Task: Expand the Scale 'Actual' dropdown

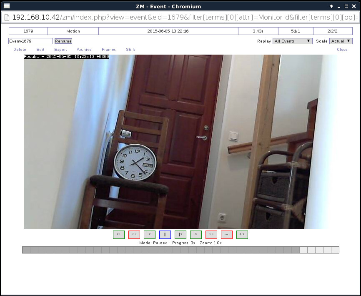Action: point(341,41)
